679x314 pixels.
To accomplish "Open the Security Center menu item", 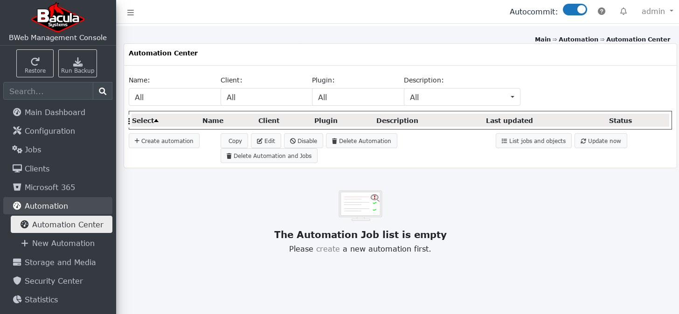I will [x=54, y=281].
